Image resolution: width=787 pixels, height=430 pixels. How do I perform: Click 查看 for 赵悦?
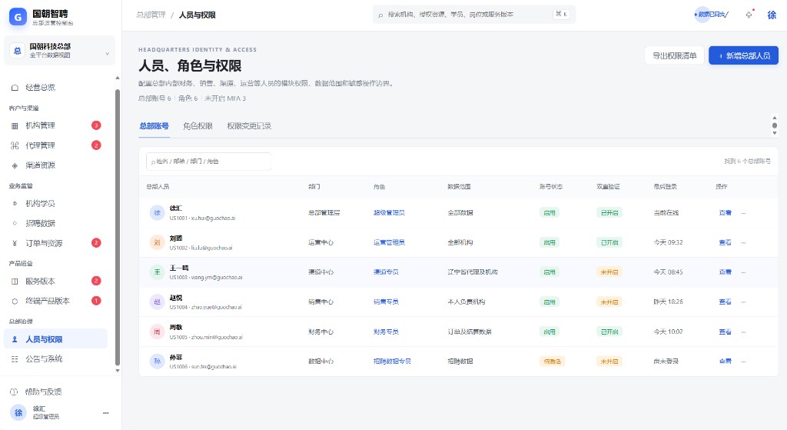pos(726,302)
